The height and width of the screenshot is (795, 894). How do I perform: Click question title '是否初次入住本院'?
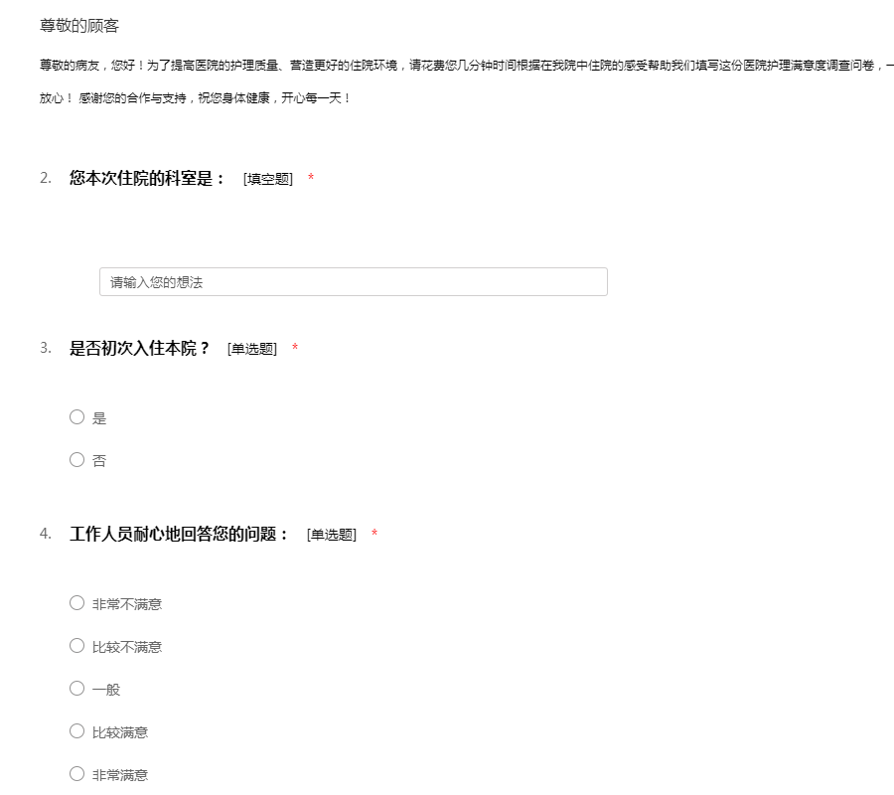point(140,348)
